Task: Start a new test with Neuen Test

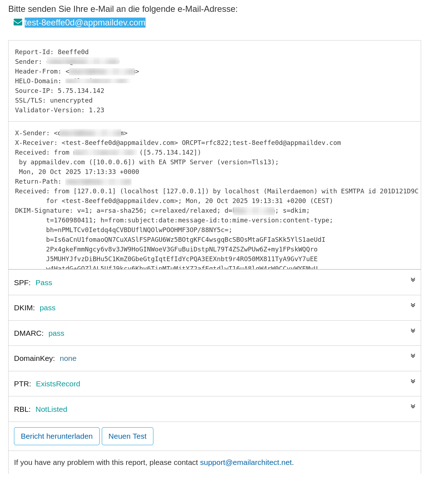Action: [127, 436]
